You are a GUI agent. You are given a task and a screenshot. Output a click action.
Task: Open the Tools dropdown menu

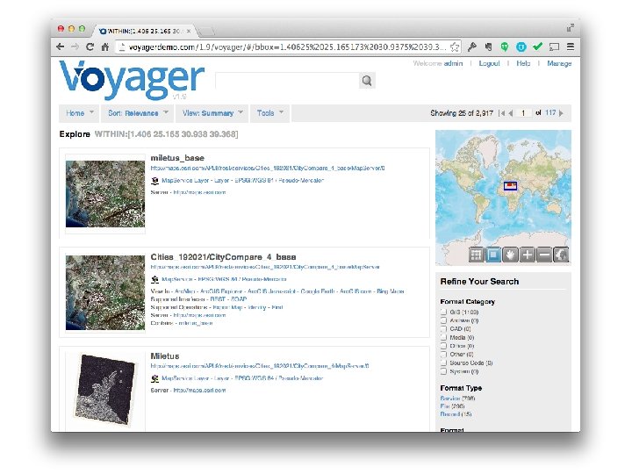pos(269,113)
